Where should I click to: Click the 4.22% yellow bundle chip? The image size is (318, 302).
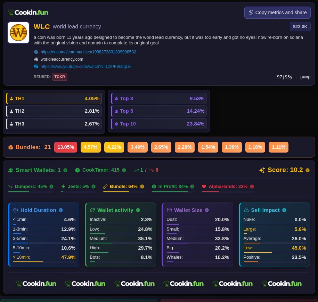[x=114, y=147]
